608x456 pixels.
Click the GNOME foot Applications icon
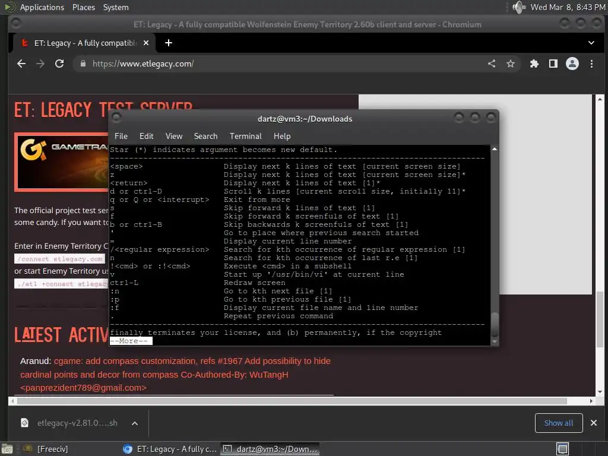pyautogui.click(x=9, y=7)
